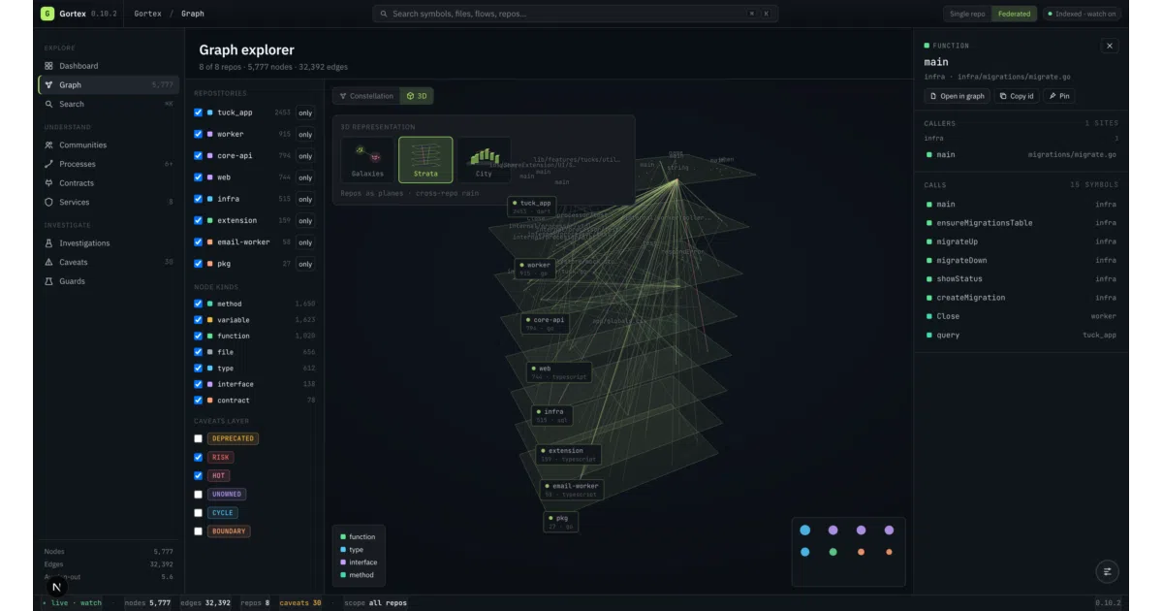Screen dimensions: 1163x611
Task: Open Contracts via its sidebar icon
Action: tap(49, 183)
